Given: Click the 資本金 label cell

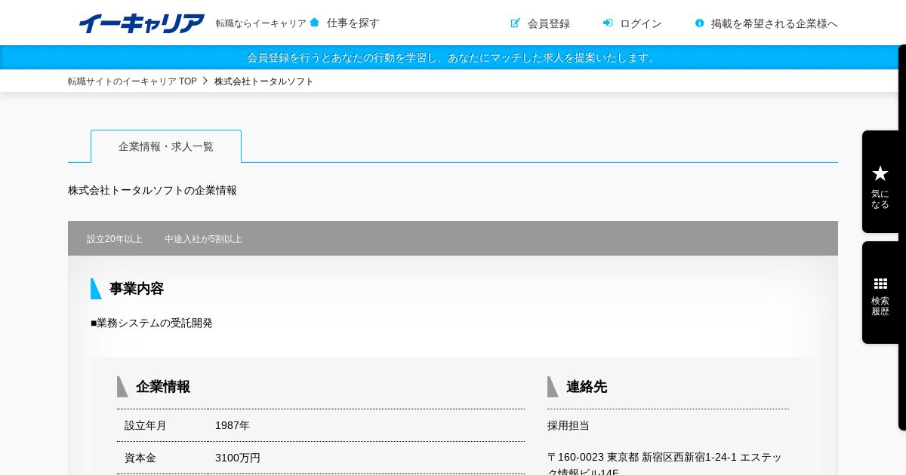Looking at the screenshot, I should [x=162, y=458].
